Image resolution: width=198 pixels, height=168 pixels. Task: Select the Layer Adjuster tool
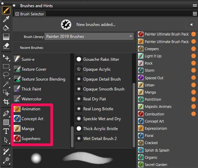(6, 58)
